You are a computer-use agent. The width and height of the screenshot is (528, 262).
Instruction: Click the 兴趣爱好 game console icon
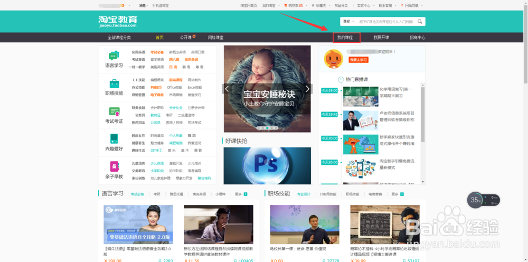click(114, 139)
